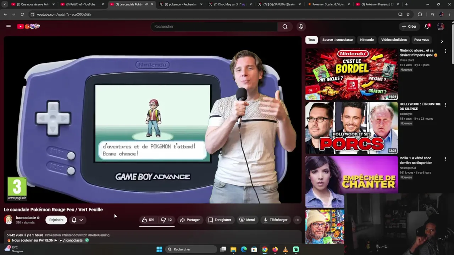Click the search magnifier button
Viewport: 454px width, 255px height.
pos(285,27)
